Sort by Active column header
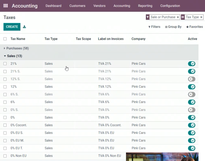The width and height of the screenshot is (205, 161). point(193,39)
